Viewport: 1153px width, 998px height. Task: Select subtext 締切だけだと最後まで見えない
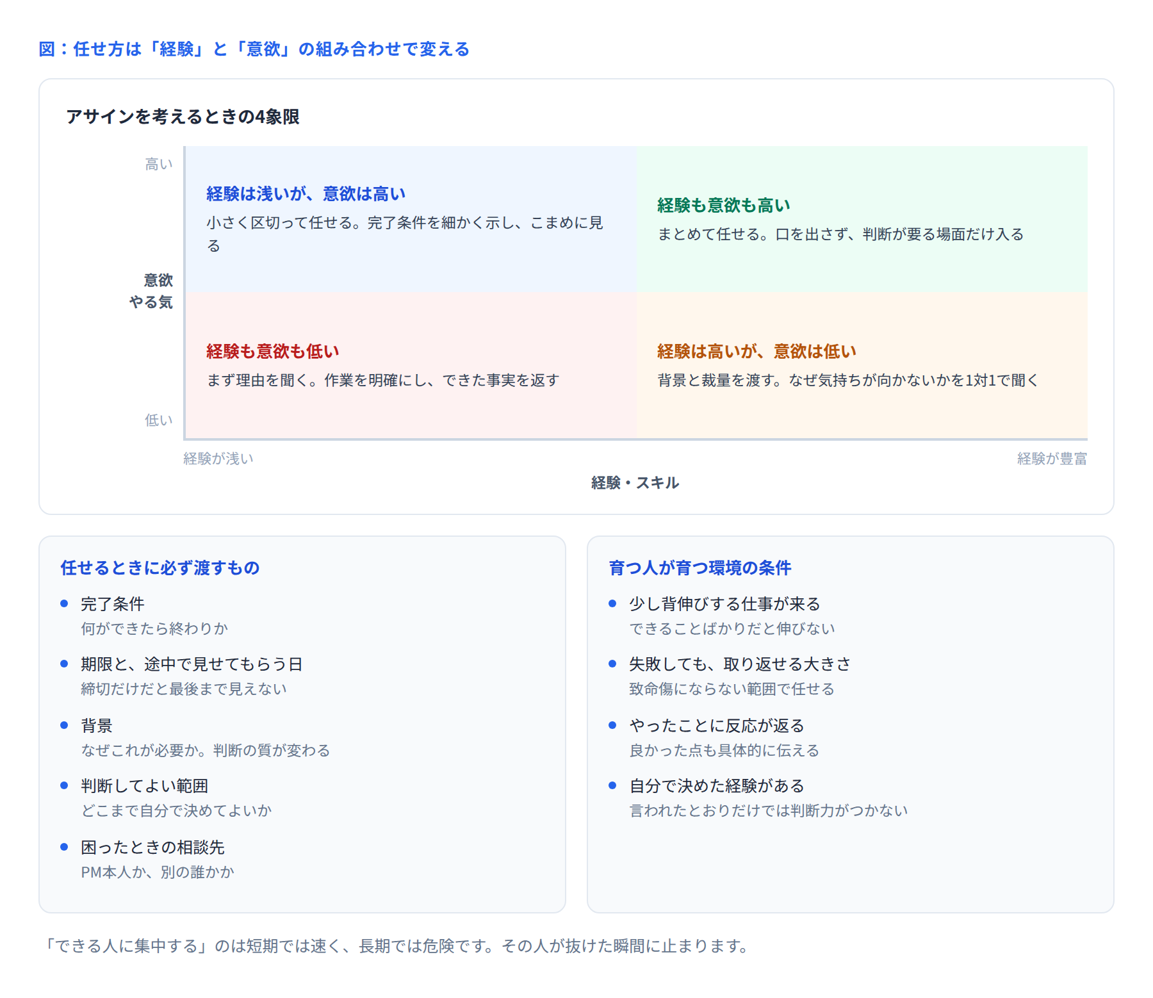coord(184,689)
